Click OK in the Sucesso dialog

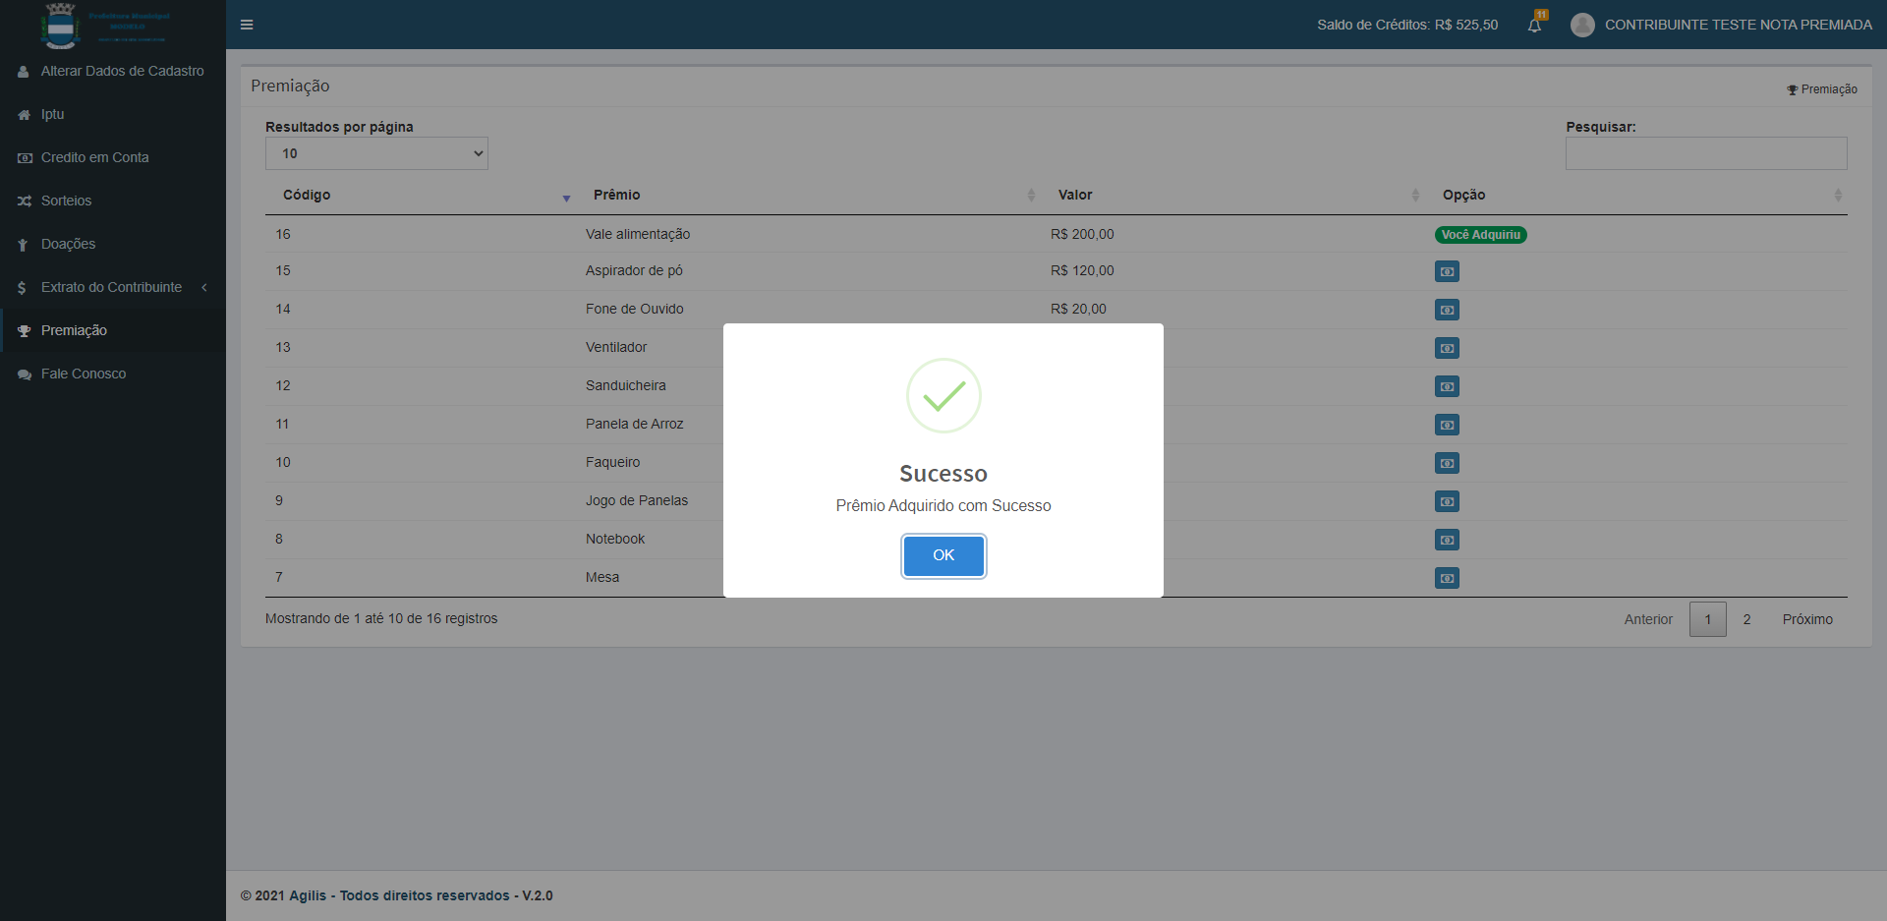[943, 555]
